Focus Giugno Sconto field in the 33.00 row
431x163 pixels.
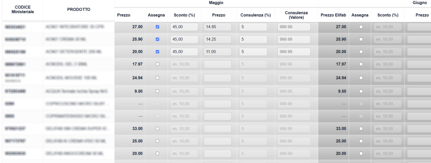click(x=388, y=129)
